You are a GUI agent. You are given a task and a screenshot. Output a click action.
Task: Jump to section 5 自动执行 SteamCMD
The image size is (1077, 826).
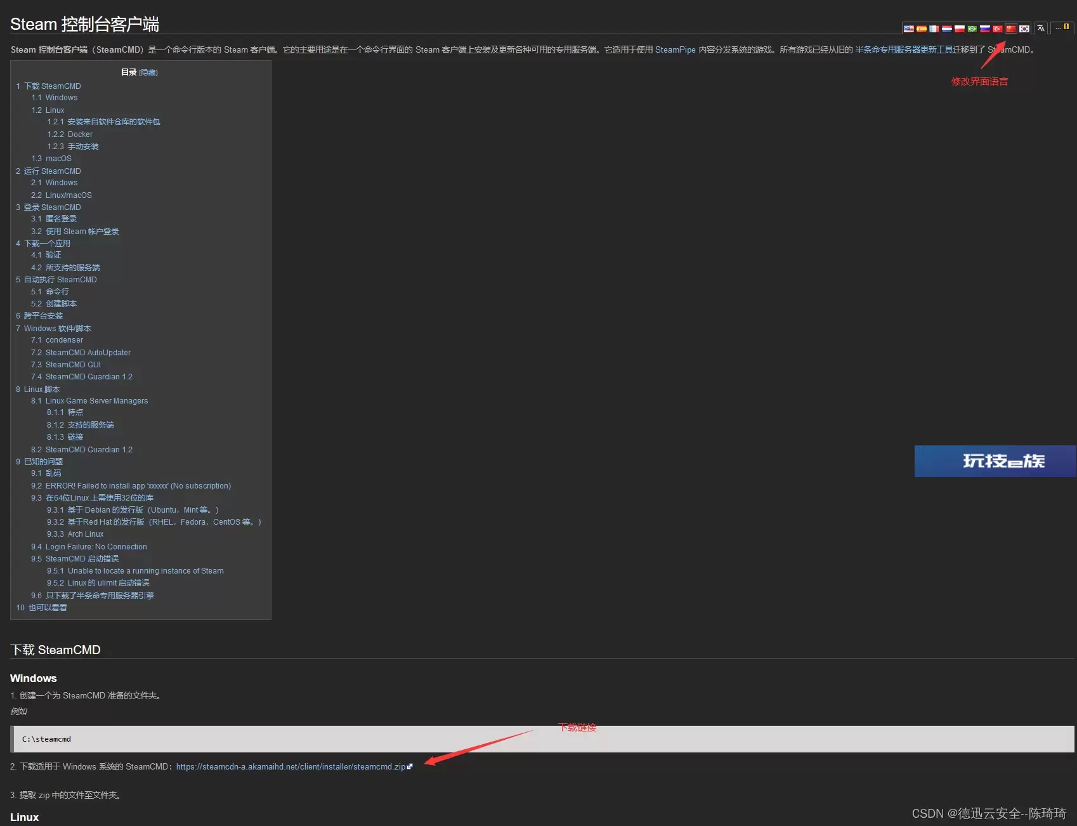point(56,280)
